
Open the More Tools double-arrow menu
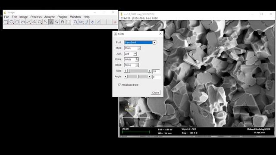pyautogui.click(x=115, y=22)
